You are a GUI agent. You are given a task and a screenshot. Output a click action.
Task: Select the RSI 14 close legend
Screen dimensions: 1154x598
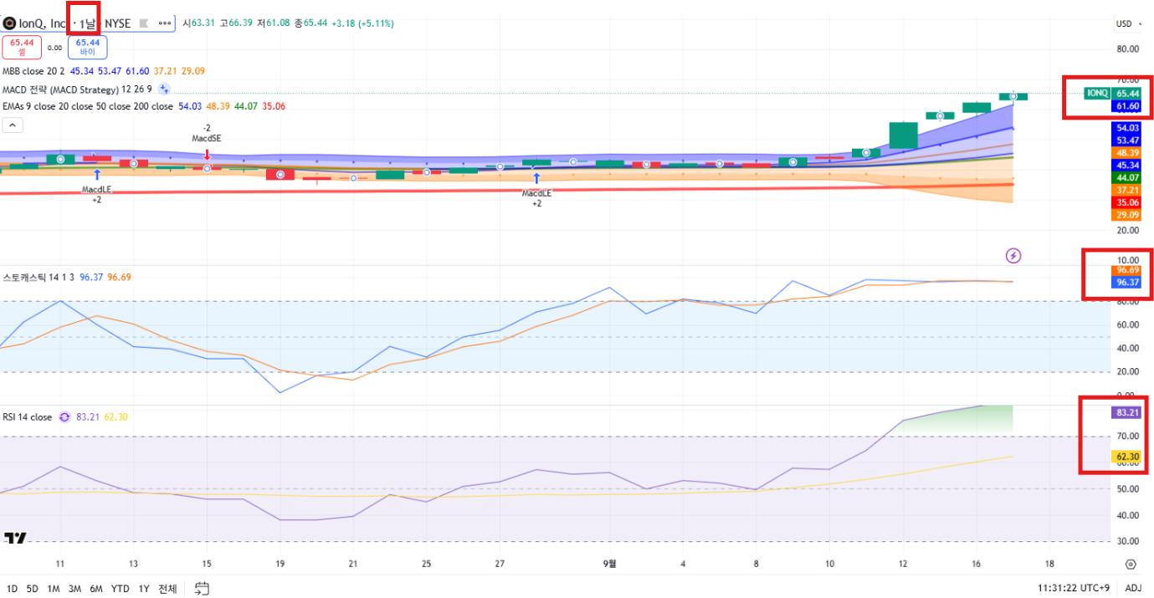[27, 417]
